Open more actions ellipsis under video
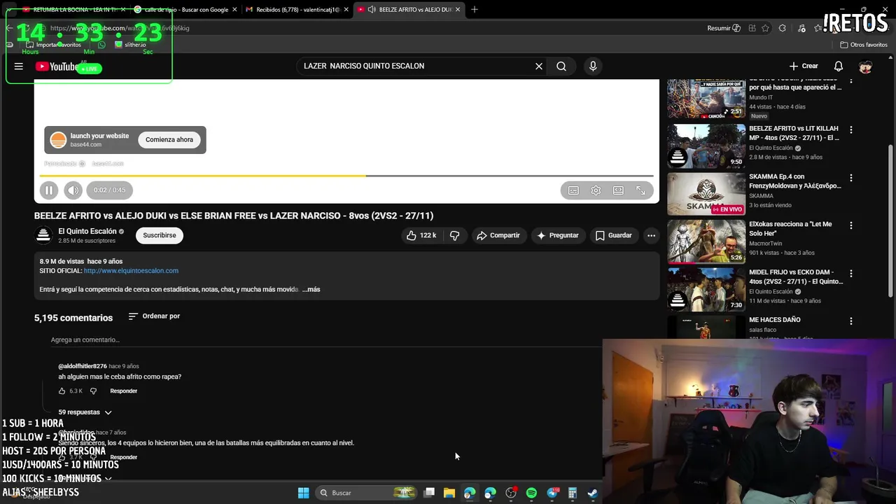 pos(651,235)
